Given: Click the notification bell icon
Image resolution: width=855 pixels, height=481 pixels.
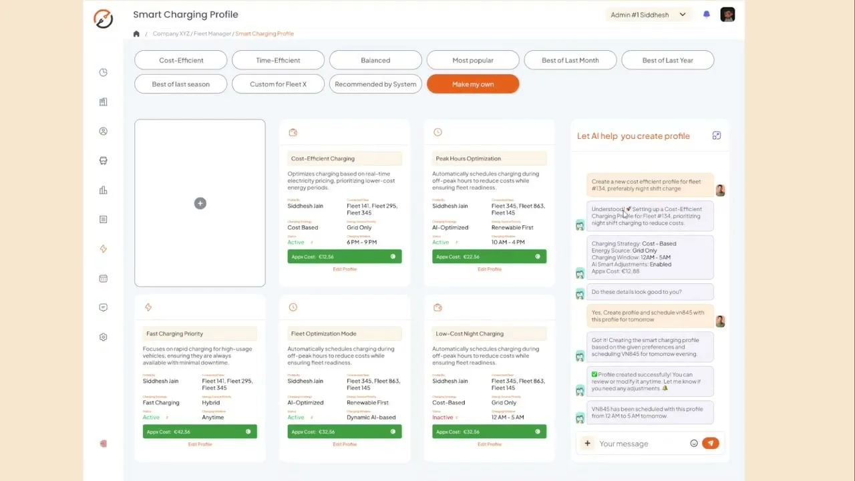Looking at the screenshot, I should coord(707,15).
